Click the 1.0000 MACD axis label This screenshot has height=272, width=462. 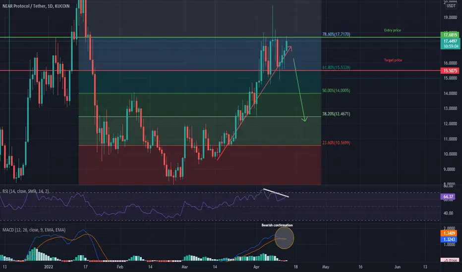450,245
